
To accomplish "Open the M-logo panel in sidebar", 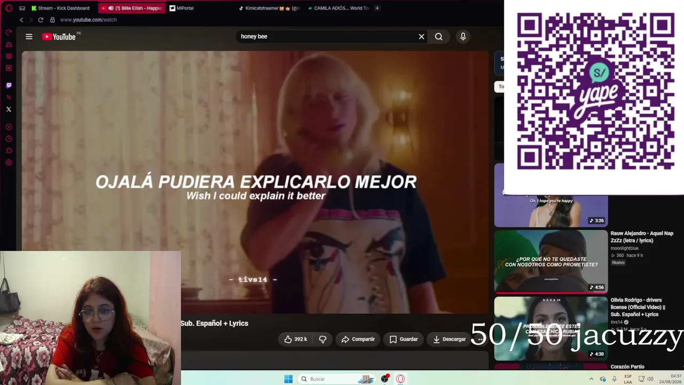I will [x=9, y=68].
